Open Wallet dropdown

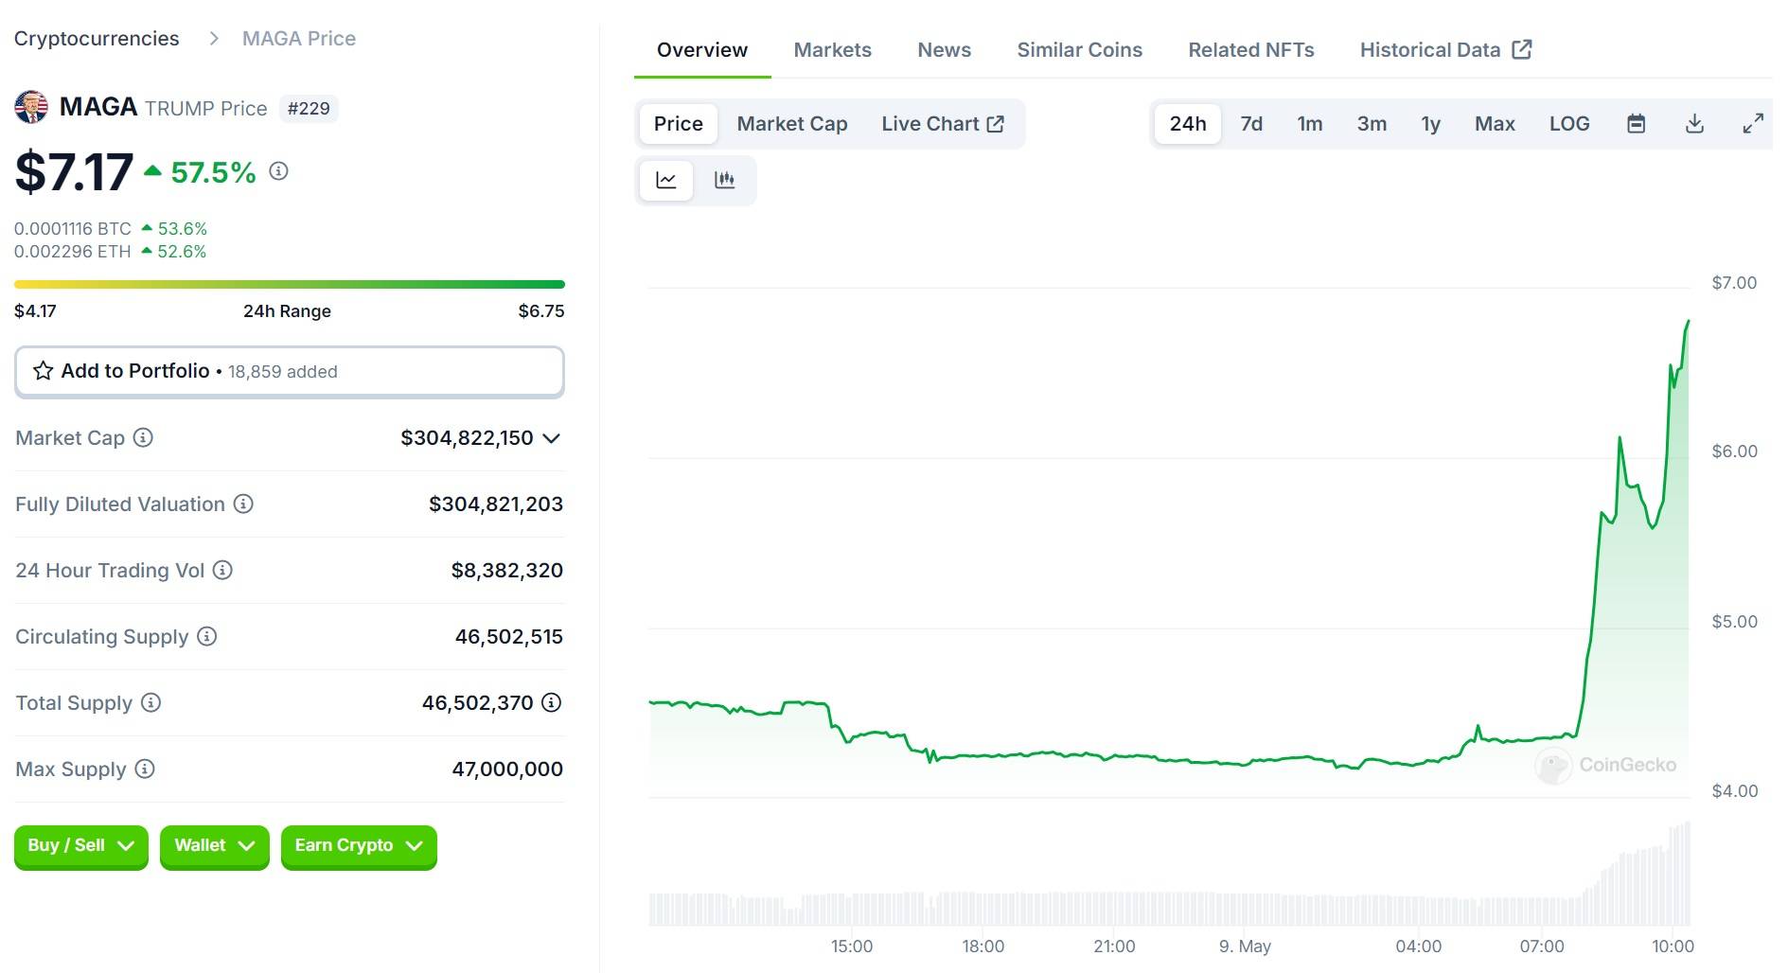[x=215, y=846]
